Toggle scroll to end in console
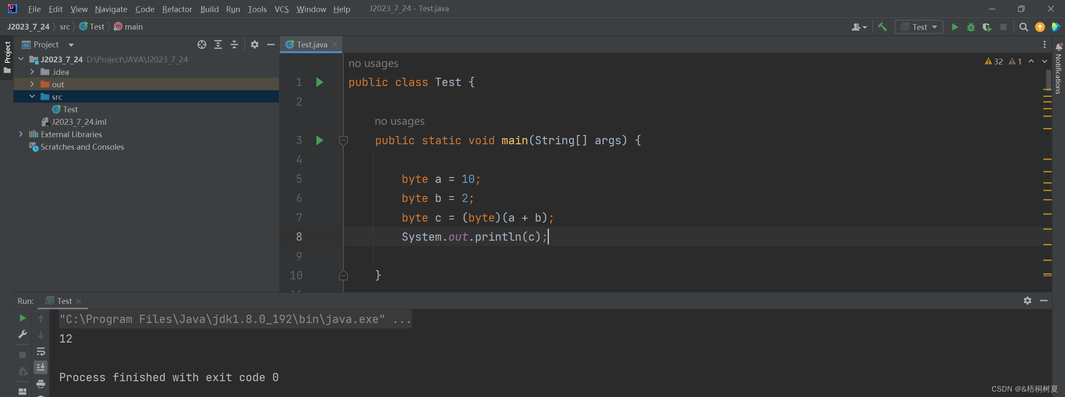Viewport: 1065px width, 397px height. point(41,367)
